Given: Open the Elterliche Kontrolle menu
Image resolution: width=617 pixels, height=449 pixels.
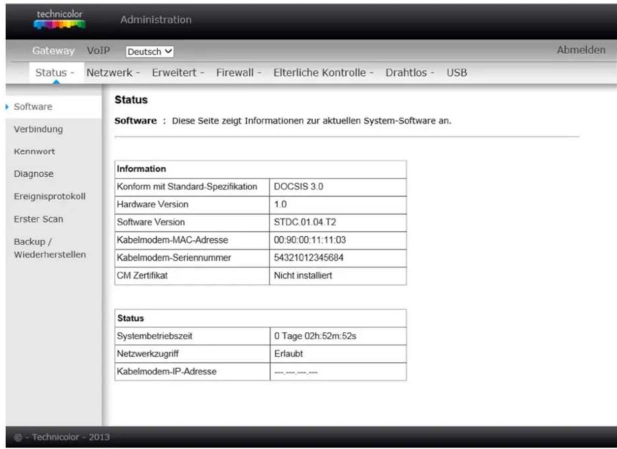Looking at the screenshot, I should pos(324,72).
